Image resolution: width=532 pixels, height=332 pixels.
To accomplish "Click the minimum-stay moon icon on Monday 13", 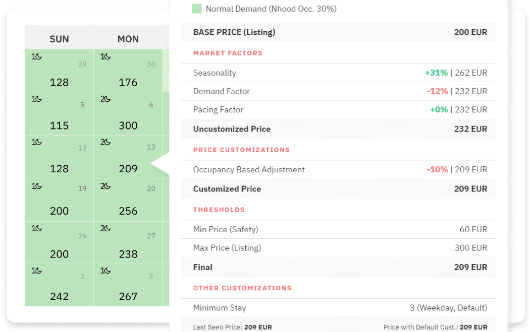I will [x=105, y=142].
